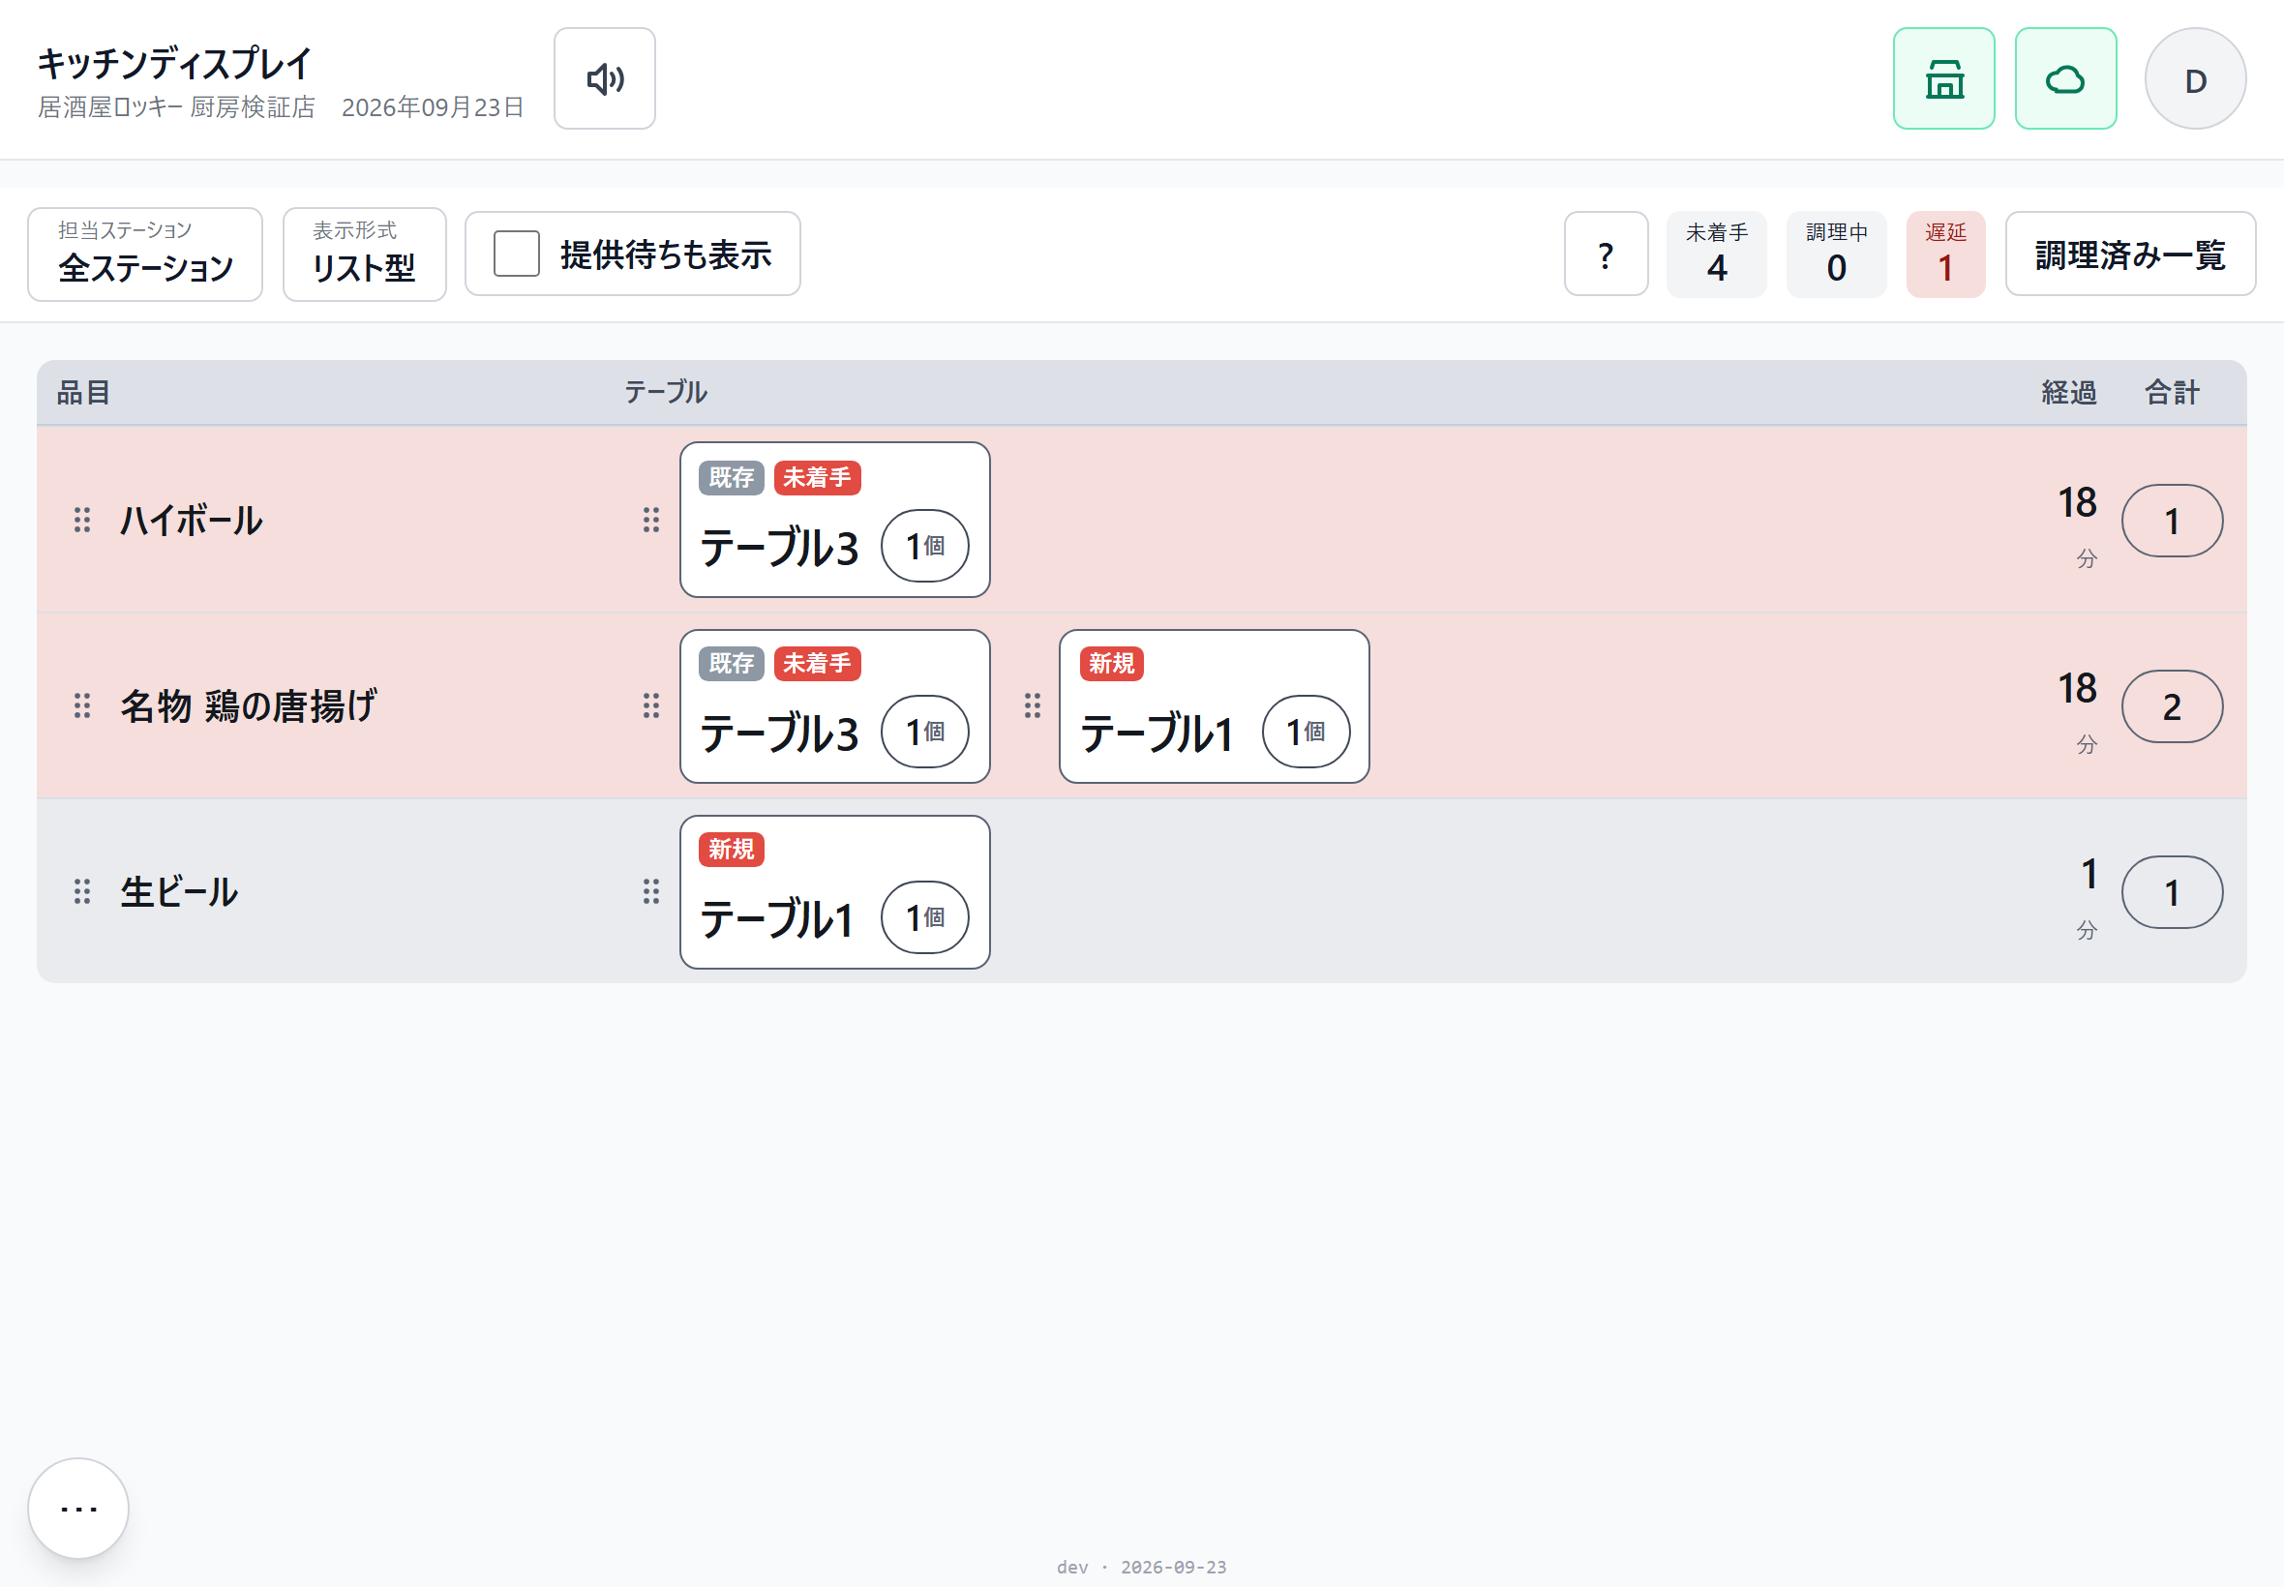The width and height of the screenshot is (2284, 1587).
Task: Click drag handle of ハイボール テーブル3 card
Action: pos(651,520)
